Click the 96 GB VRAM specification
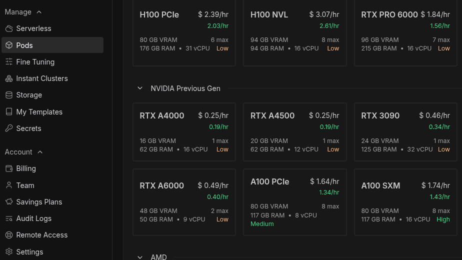462x260 pixels. 380,40
